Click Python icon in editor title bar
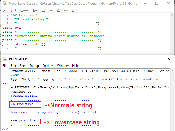175x131 pixels. [x=5, y=3]
